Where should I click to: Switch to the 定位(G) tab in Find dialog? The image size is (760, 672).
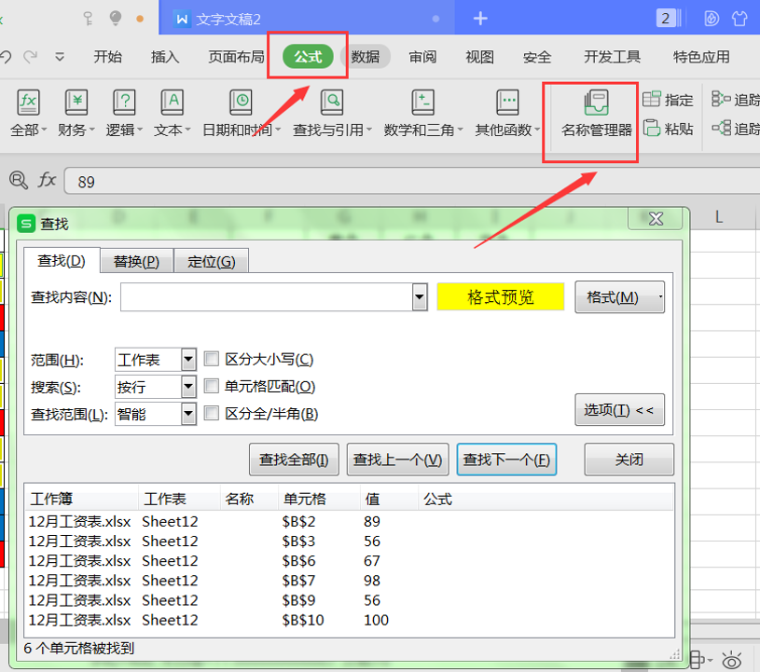tap(212, 261)
